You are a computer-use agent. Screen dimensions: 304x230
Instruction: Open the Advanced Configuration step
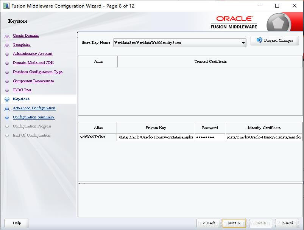click(34, 108)
